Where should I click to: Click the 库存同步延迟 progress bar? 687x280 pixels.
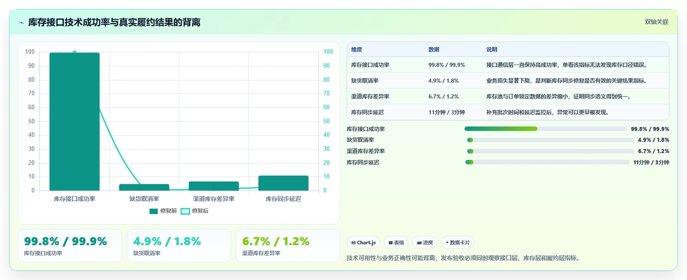coord(547,162)
